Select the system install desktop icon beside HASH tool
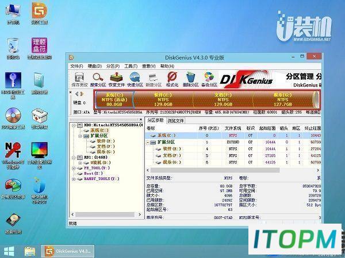Viewport: 345px width, 258px height. 39,83
